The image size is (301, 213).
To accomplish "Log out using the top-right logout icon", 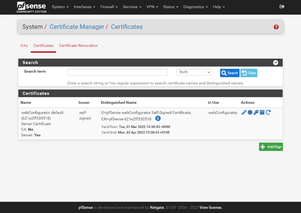I will [282, 6].
